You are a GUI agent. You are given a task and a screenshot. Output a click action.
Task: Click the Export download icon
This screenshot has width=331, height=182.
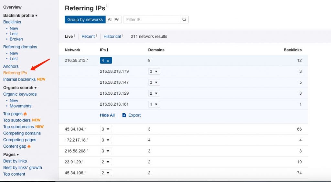124,115
